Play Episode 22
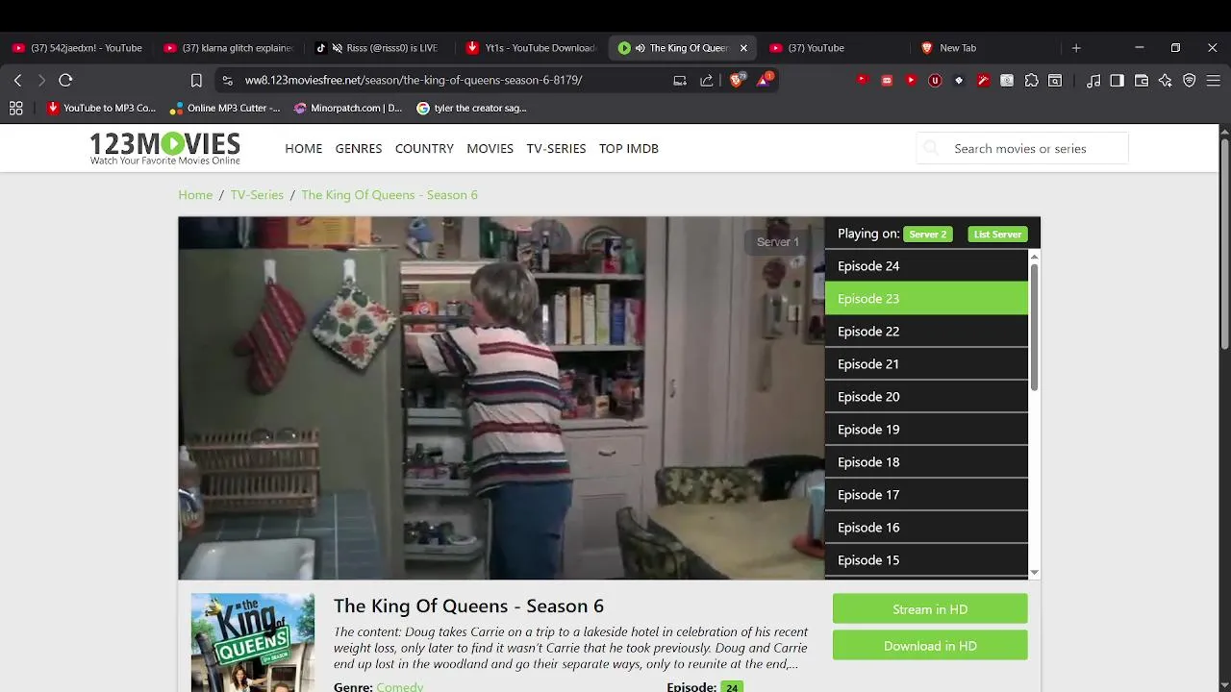Viewport: 1231px width, 692px height. pyautogui.click(x=926, y=332)
